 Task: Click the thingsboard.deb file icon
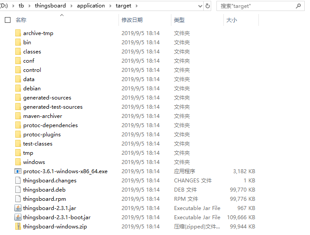(x=18, y=189)
